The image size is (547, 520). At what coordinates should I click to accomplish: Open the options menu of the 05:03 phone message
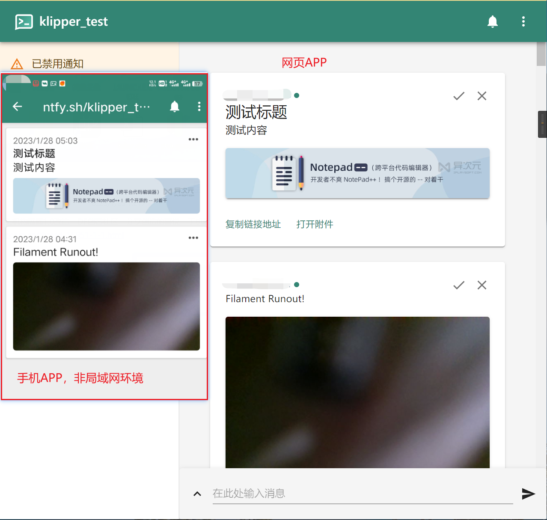[x=193, y=139]
